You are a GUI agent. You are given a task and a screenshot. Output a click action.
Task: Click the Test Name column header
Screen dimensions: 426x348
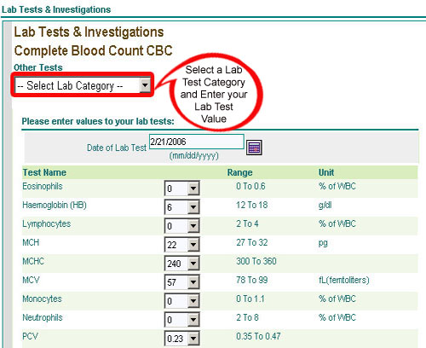pos(44,172)
